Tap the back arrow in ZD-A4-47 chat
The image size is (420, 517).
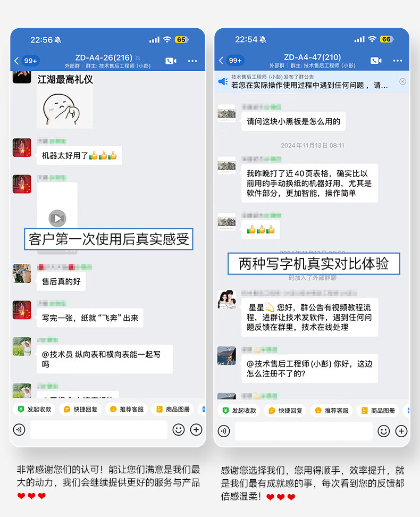tap(221, 60)
